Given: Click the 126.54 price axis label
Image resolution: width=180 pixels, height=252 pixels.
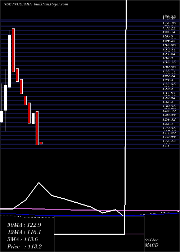Looking at the screenshot, I should coord(169,115).
